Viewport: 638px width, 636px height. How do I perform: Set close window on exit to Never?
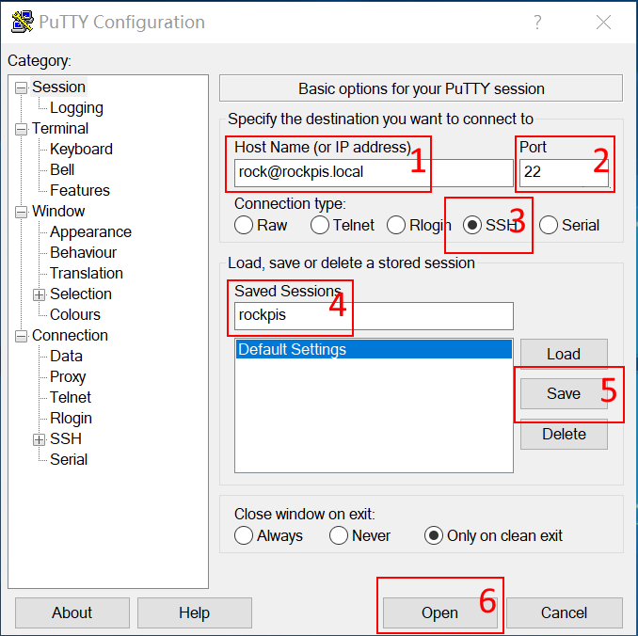(339, 535)
